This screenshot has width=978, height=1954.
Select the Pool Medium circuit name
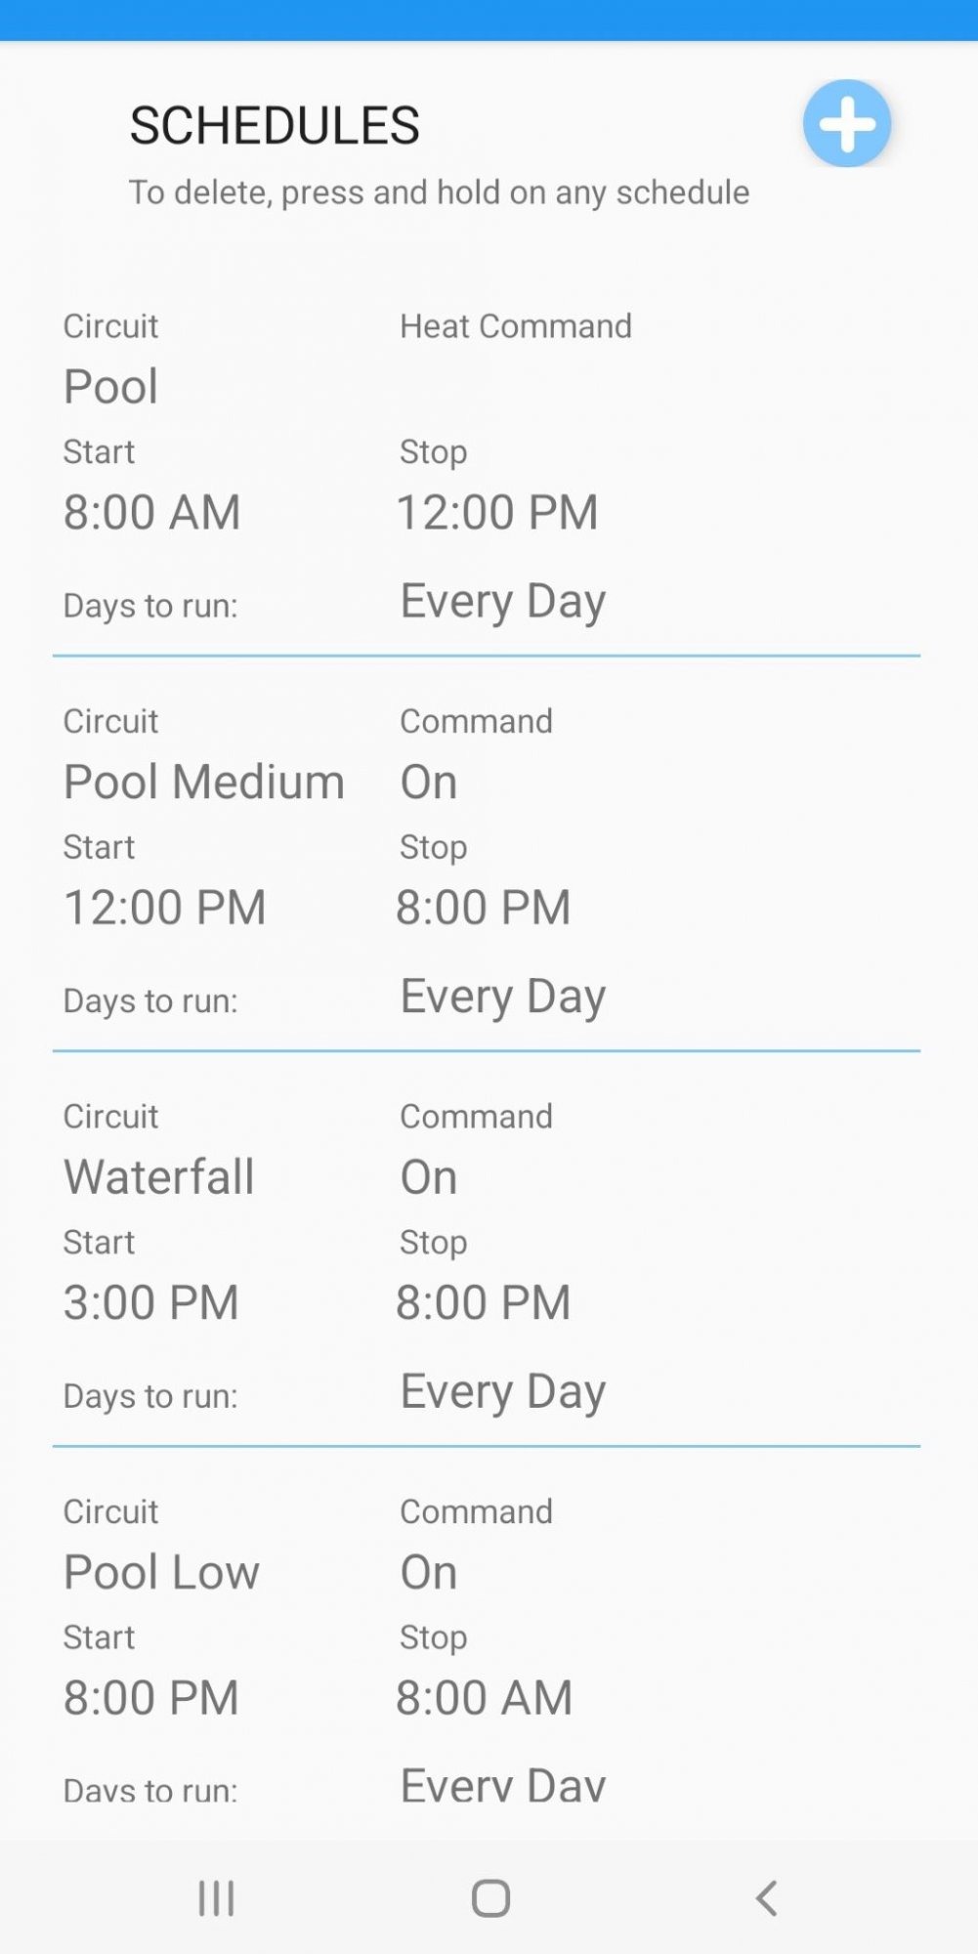[204, 782]
